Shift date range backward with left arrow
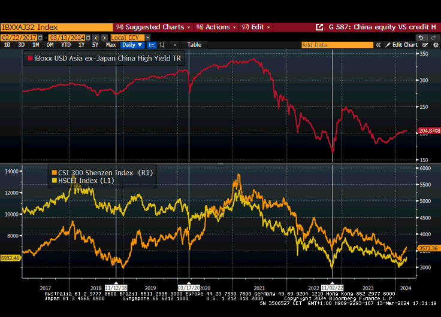Image resolution: width=441 pixels, height=317 pixels. [x=96, y=38]
